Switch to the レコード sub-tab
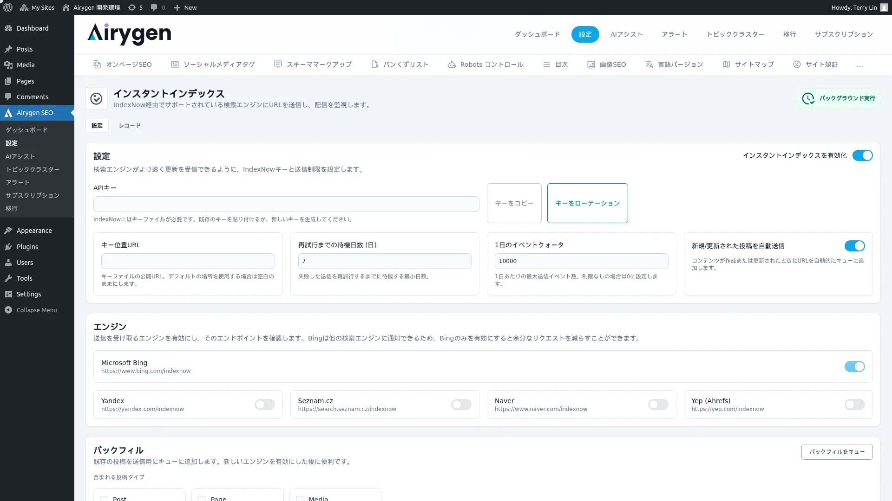This screenshot has height=501, width=892. [129, 126]
